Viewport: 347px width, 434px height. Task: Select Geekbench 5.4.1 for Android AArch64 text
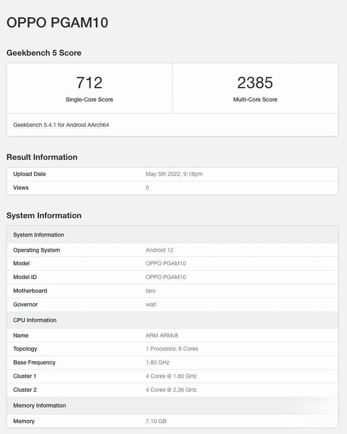pyautogui.click(x=61, y=125)
